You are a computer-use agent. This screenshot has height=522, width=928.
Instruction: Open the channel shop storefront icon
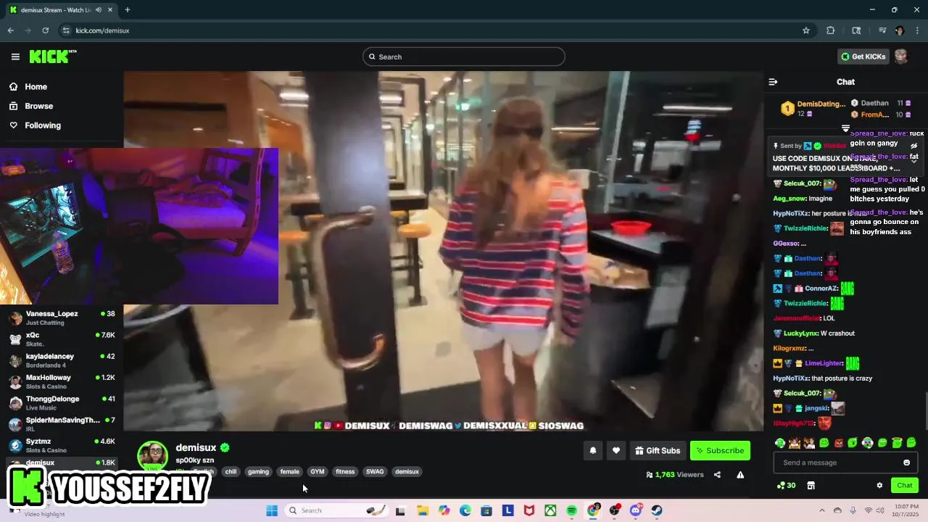[811, 486]
